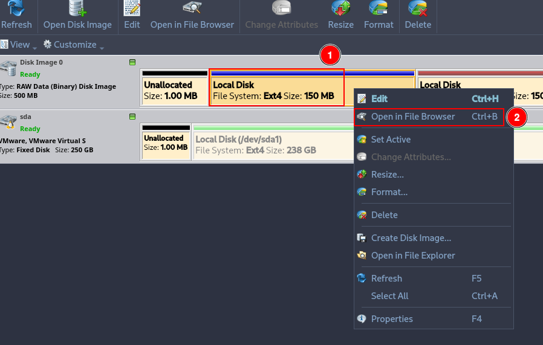
Task: Click the Refresh toolbar icon
Action: tap(16, 8)
